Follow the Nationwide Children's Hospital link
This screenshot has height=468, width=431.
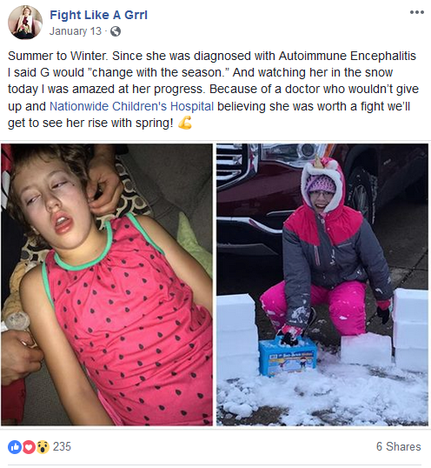coord(131,106)
